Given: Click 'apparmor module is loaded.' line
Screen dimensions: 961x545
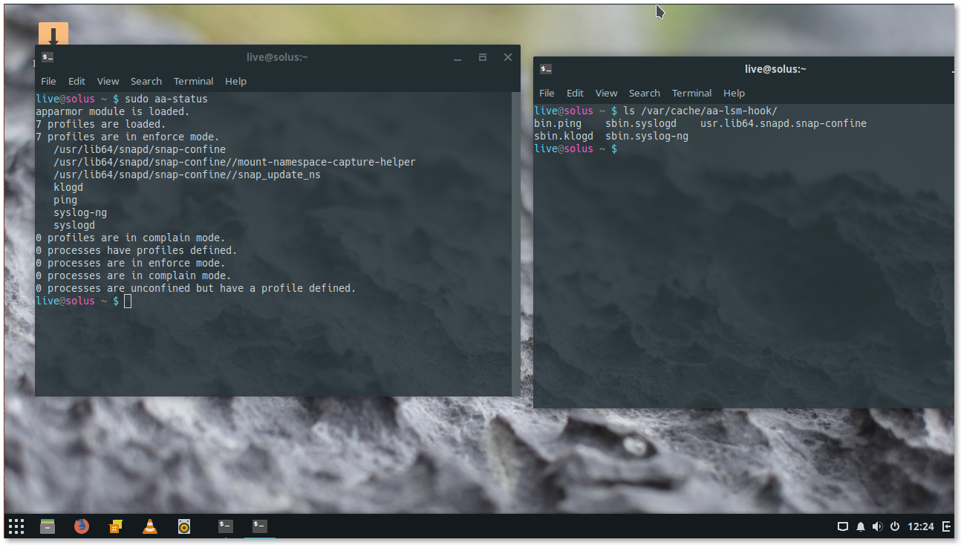Looking at the screenshot, I should [113, 111].
